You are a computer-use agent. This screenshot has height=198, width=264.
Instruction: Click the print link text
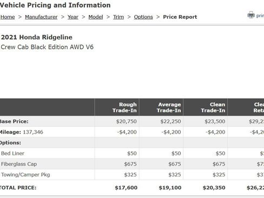[x=260, y=16]
